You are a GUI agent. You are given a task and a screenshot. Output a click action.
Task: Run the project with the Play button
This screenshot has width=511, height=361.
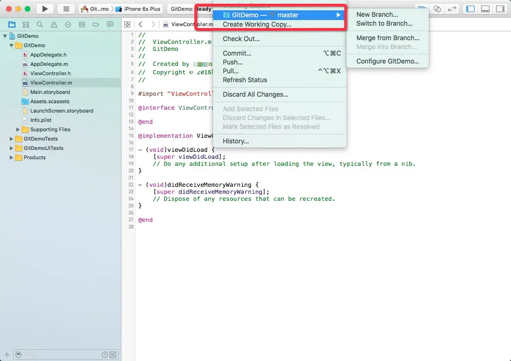click(45, 9)
